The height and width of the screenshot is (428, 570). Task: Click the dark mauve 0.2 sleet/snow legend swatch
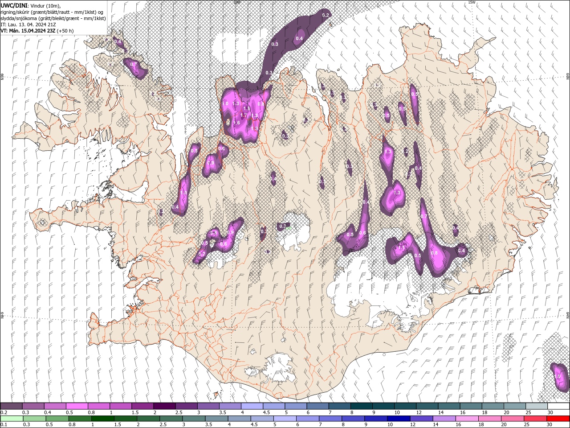[11, 406]
